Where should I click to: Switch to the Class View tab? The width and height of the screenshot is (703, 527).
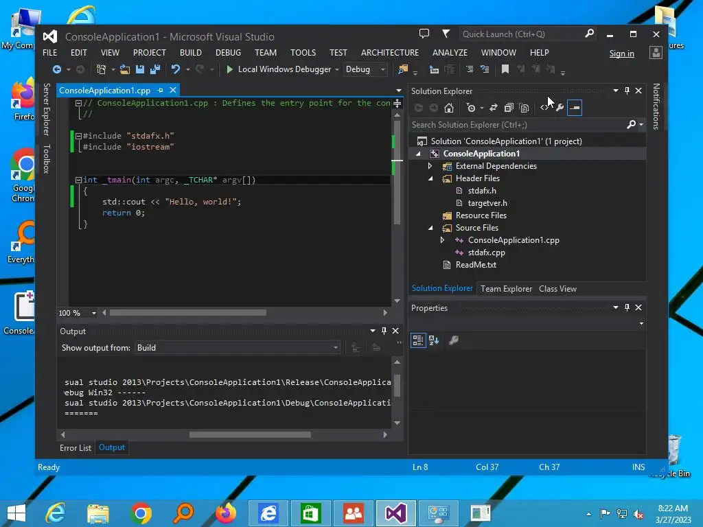point(557,289)
